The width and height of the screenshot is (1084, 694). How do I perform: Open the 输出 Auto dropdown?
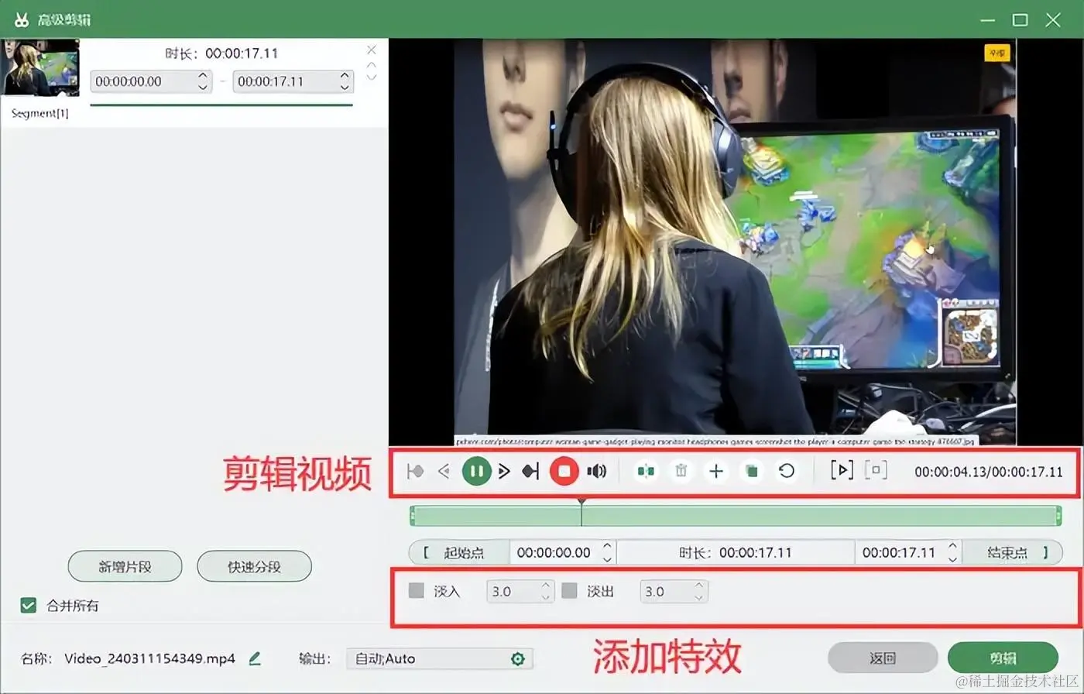[440, 659]
